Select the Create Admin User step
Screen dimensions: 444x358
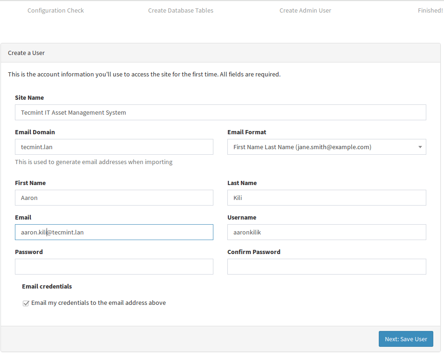pos(305,10)
